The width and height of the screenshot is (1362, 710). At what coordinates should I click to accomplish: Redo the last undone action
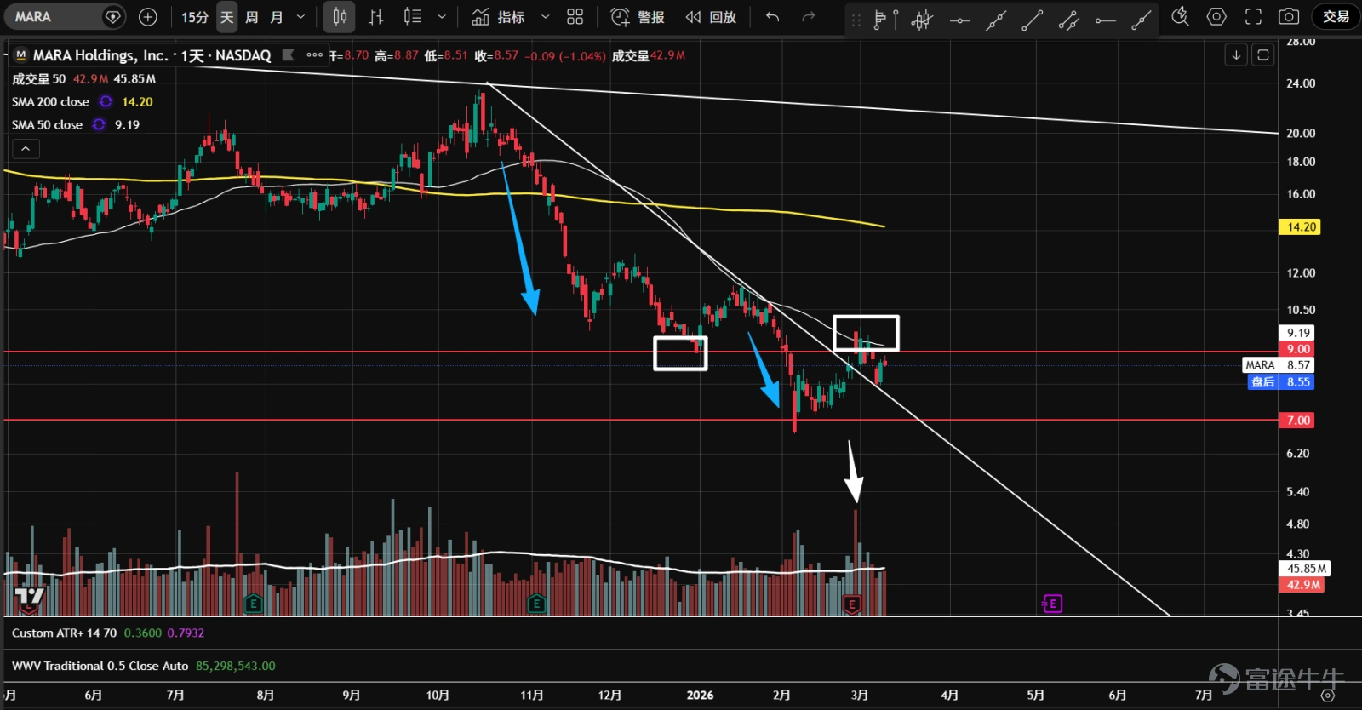[x=809, y=17]
